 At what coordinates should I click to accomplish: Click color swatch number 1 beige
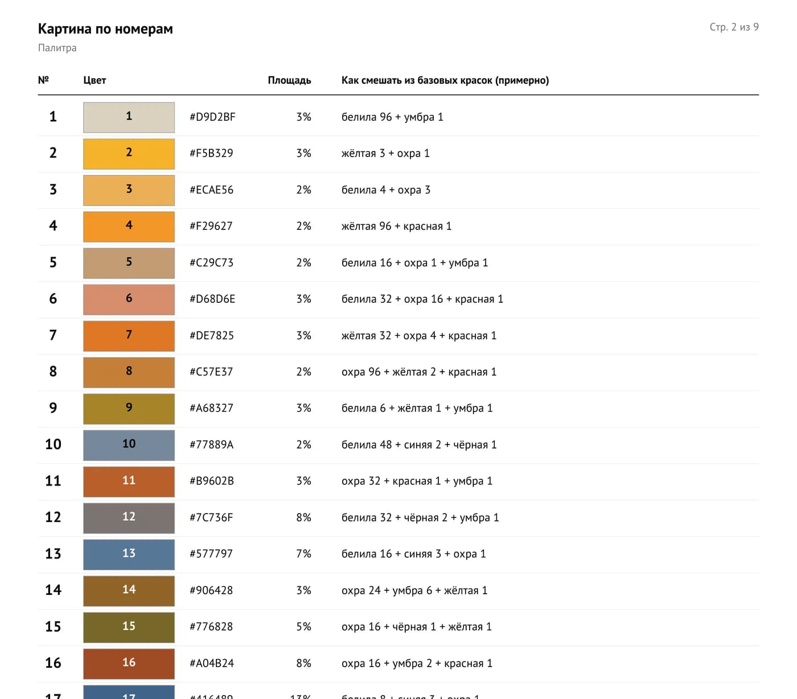(x=129, y=117)
